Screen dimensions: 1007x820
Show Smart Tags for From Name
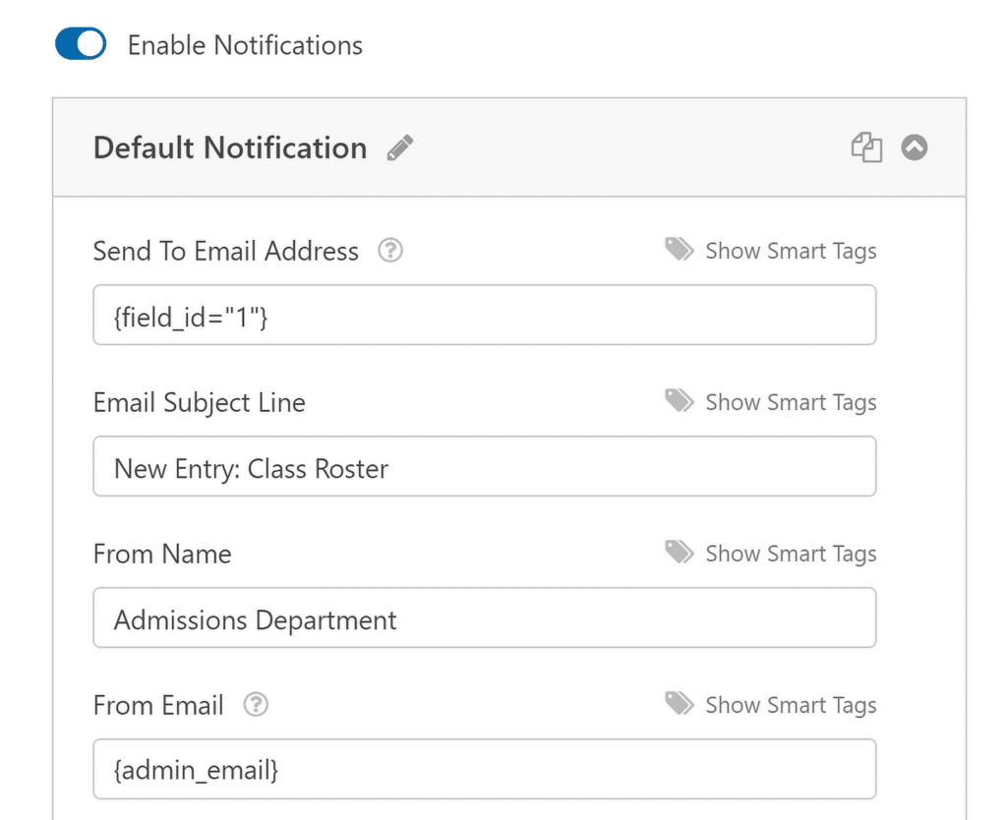[x=771, y=554]
